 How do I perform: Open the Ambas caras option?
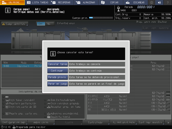click(x=41, y=122)
